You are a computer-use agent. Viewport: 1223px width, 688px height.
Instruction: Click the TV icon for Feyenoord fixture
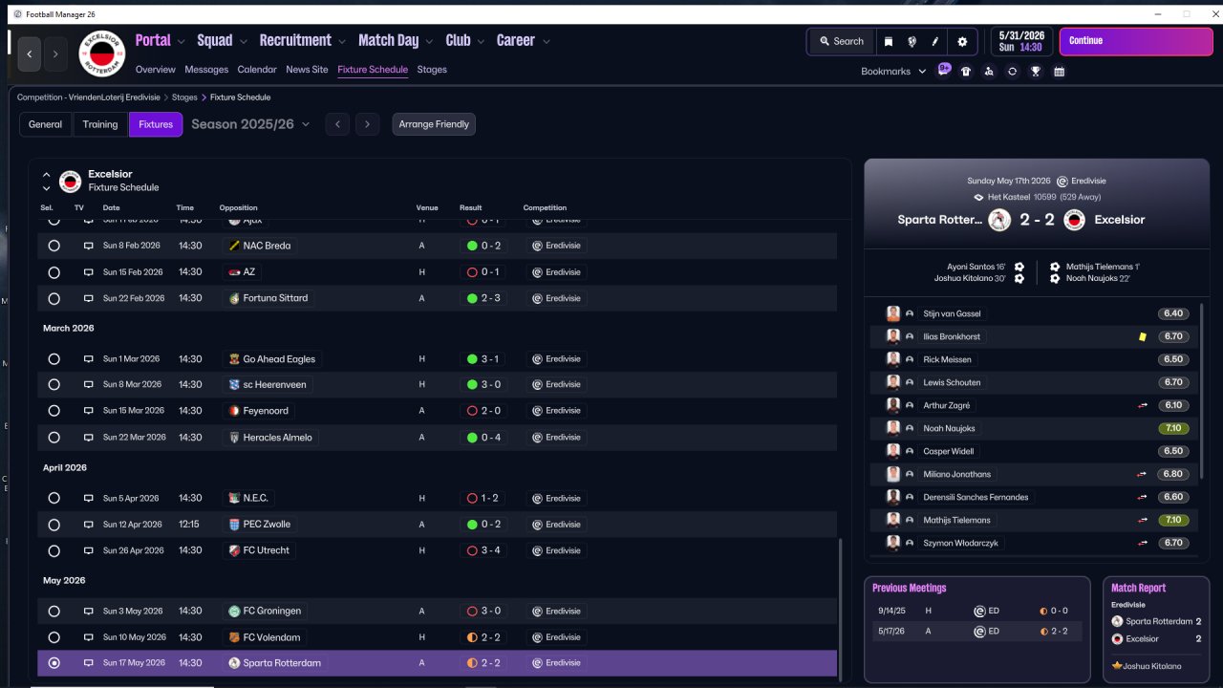pyautogui.click(x=89, y=411)
